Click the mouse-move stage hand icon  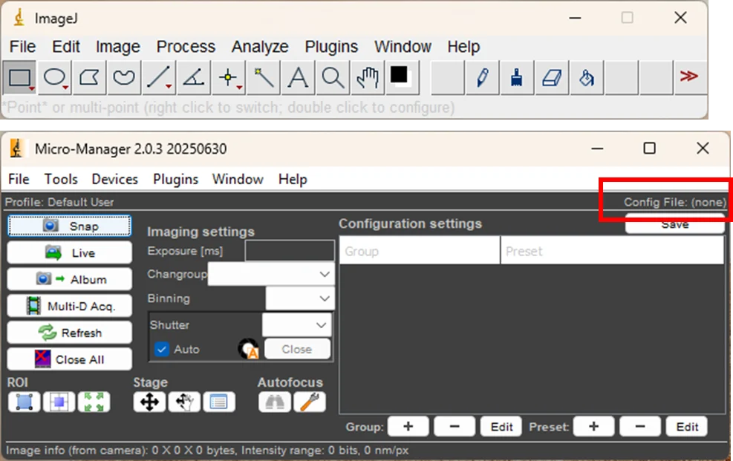184,402
